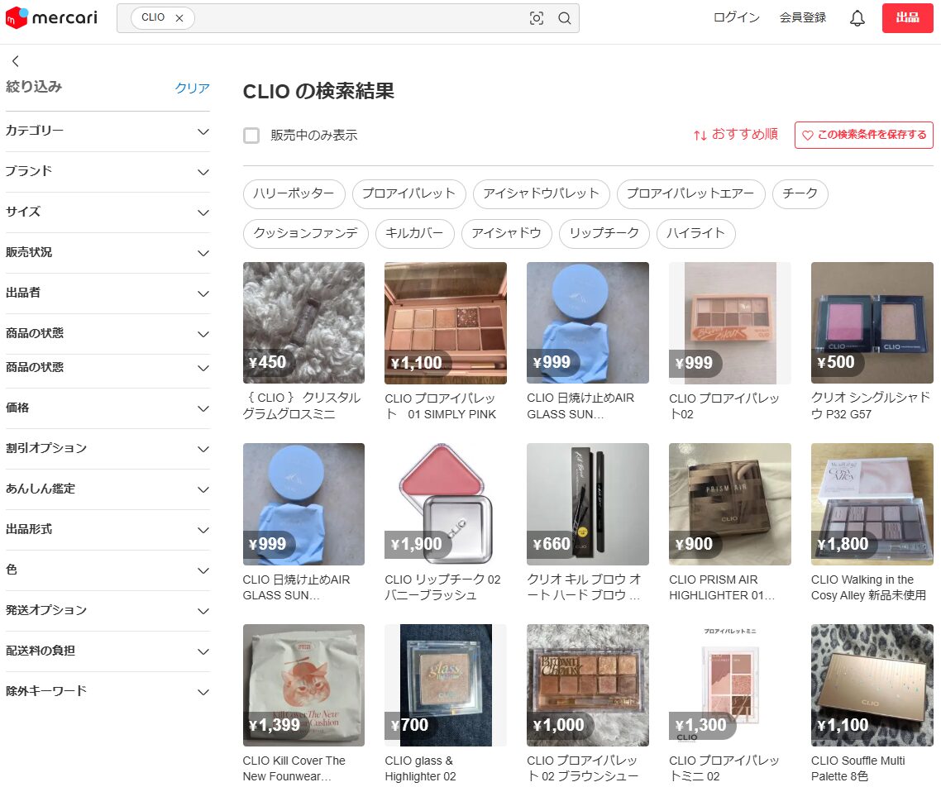Viewport: 941px width, 787px height.
Task: Open ¥1,100 プロアイパレット SIMPLY PINK item
Action: click(x=446, y=342)
